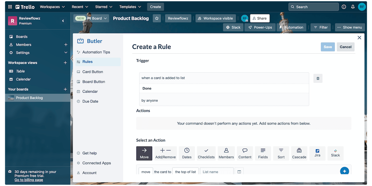Viewport: 372px width, 186px height.
Task: Open the Starred dropdown
Action: click(104, 7)
